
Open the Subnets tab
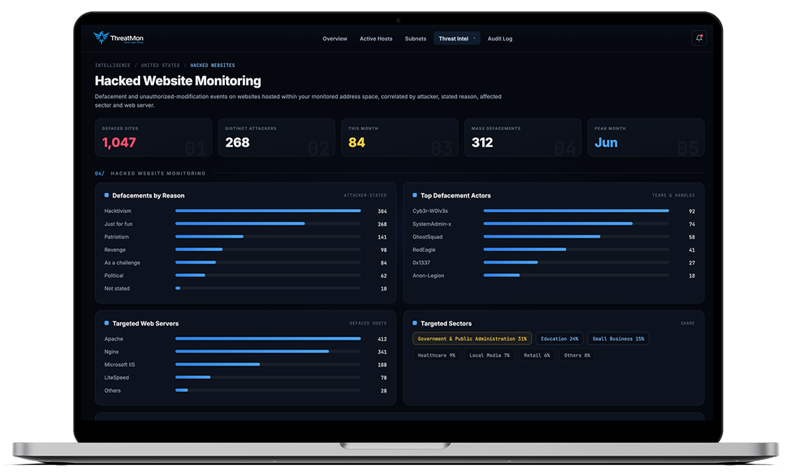click(416, 38)
